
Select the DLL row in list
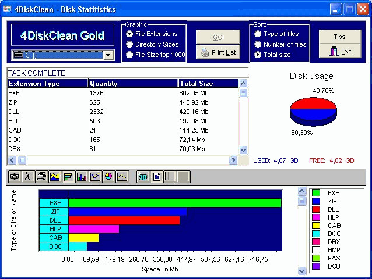123,112
